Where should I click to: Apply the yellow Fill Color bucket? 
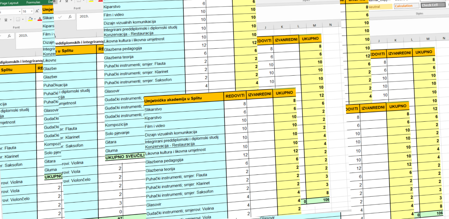(31, 19)
